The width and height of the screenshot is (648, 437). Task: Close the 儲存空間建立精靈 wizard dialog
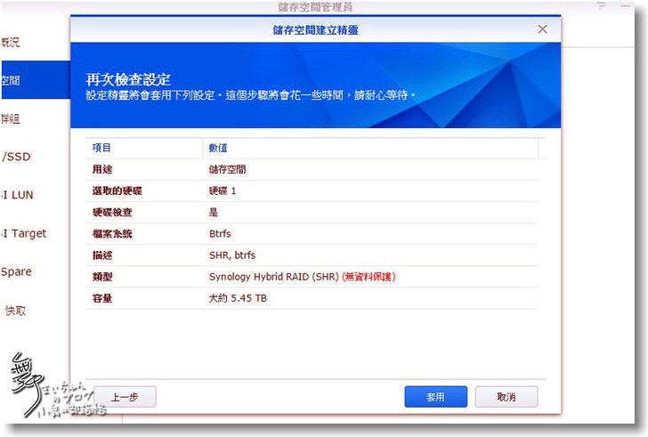(542, 29)
